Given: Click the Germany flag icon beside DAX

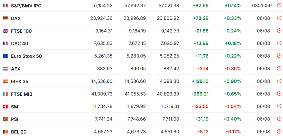Looking at the screenshot, I should pos(5,18).
